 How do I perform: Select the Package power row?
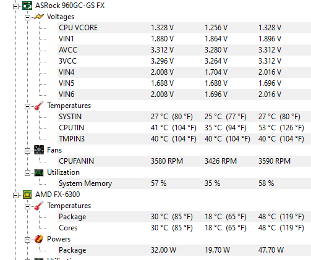pyautogui.click(x=184, y=250)
